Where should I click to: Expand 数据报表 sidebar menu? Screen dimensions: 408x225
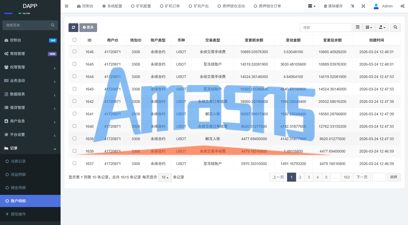coord(30,94)
